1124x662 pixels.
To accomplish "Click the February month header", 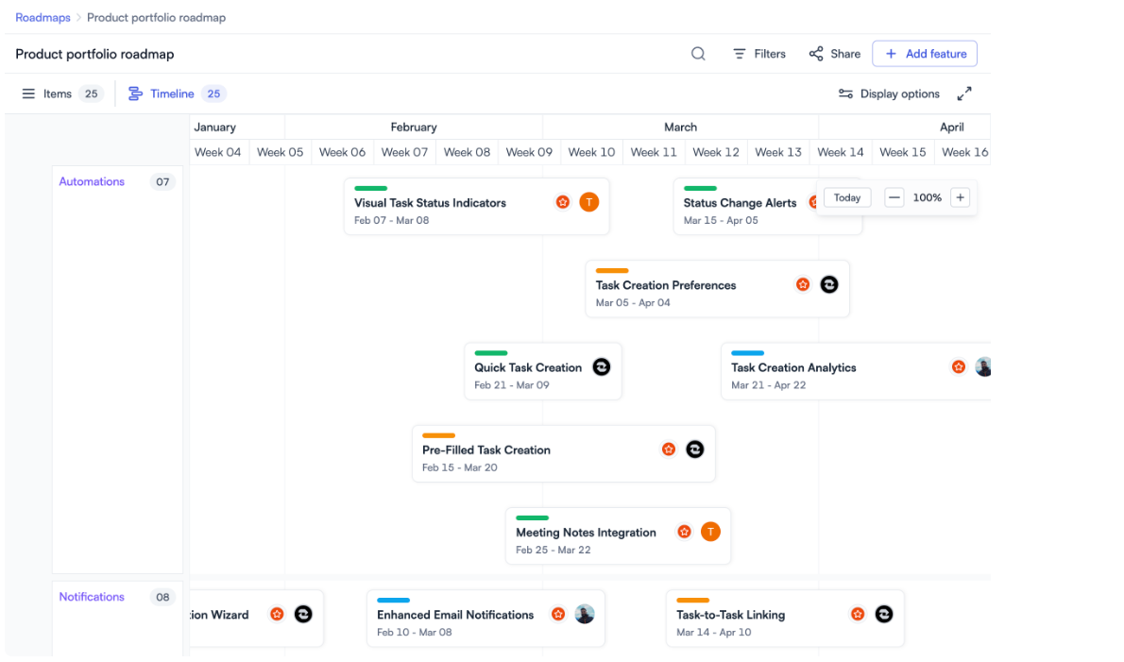I will [414, 127].
